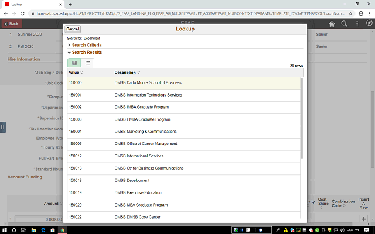The height and width of the screenshot is (234, 375).
Task: Click the lookup results vertical scrollbar
Action: (x=302, y=118)
